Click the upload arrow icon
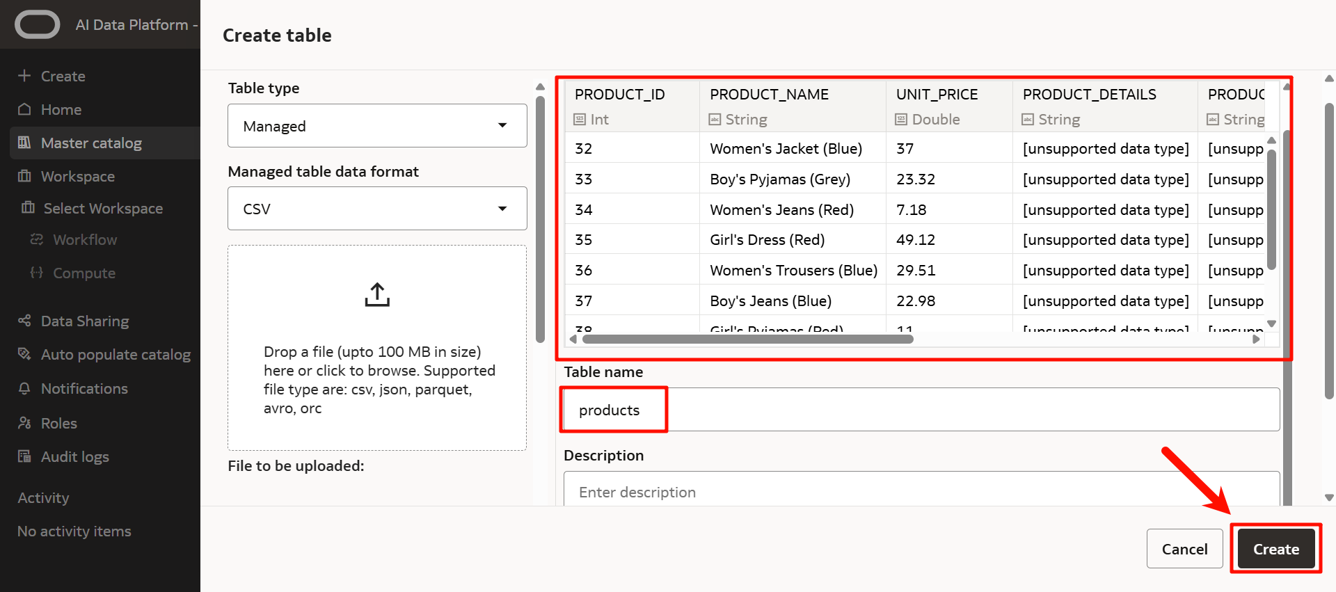 [377, 295]
